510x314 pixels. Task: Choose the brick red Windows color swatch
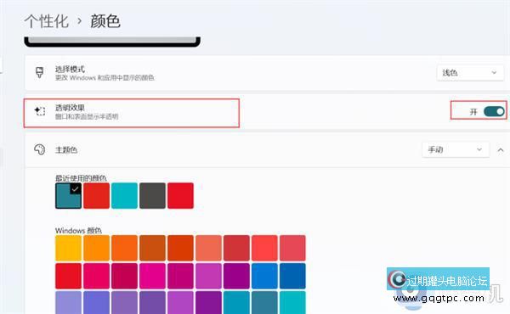tap(236, 248)
